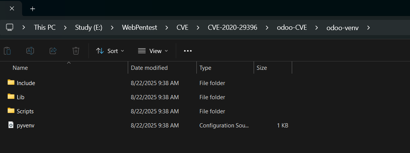This screenshot has height=153, width=410.
Task: Click the computer monitor icon in address bar
Action: 10,27
